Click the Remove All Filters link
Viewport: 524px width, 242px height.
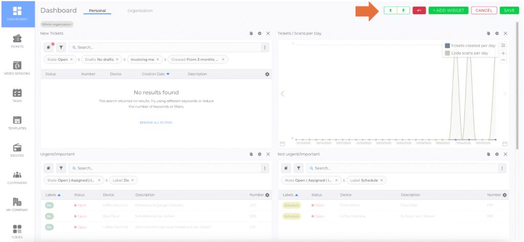(x=156, y=123)
